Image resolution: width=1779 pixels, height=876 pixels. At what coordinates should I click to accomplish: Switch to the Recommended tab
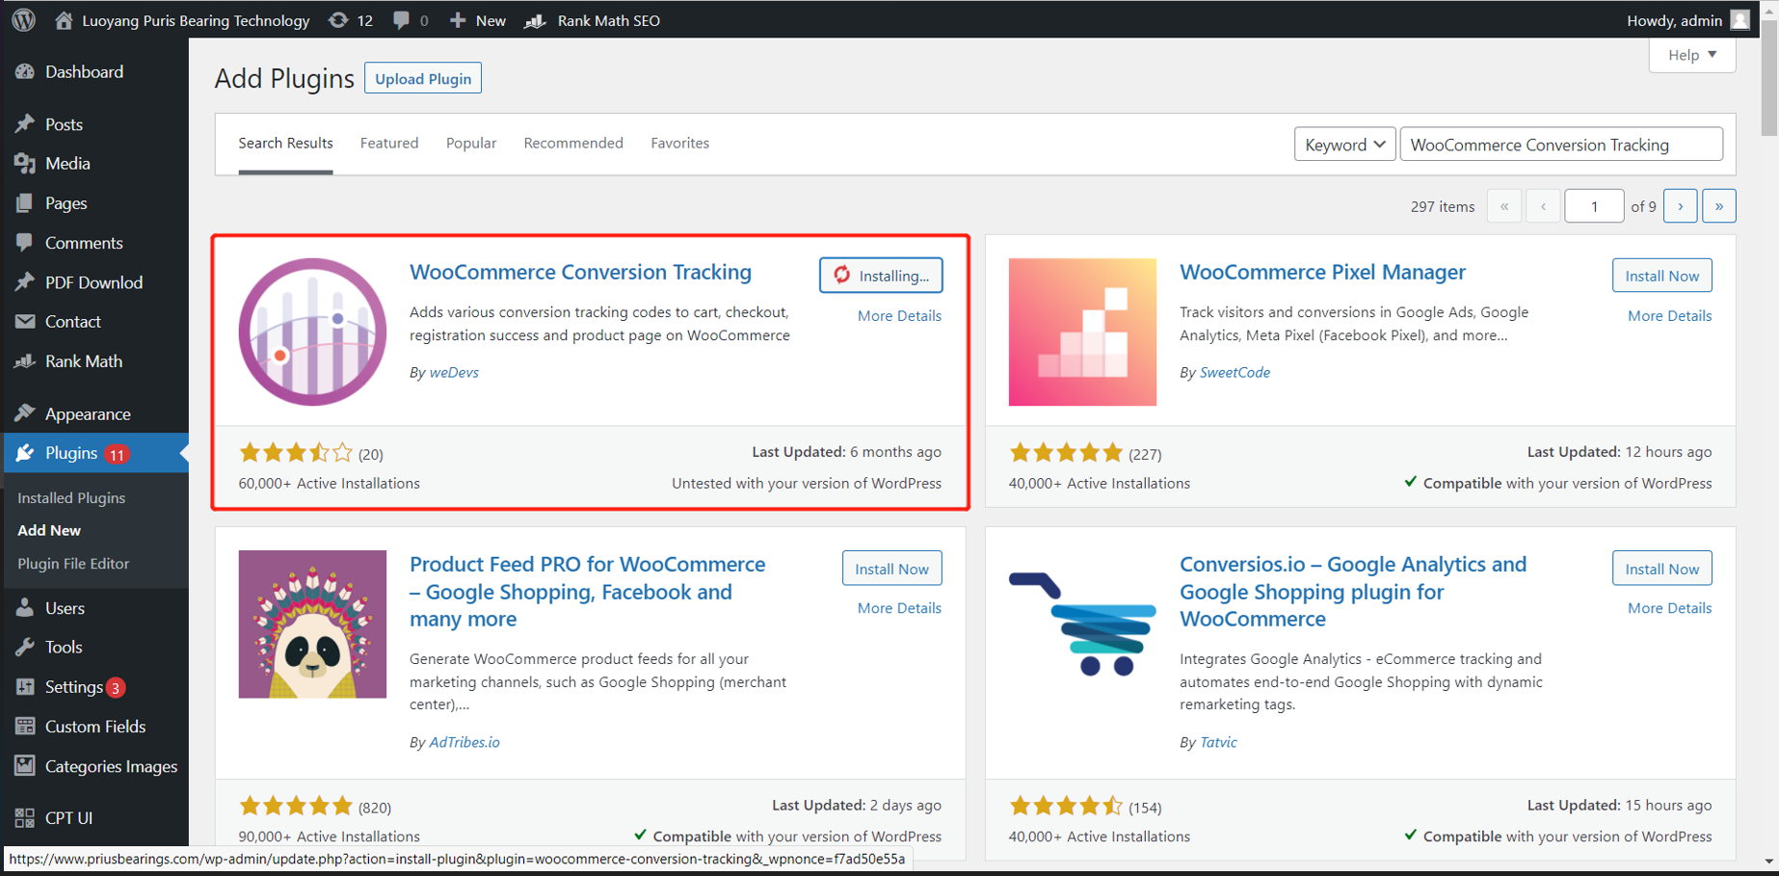pyautogui.click(x=573, y=143)
